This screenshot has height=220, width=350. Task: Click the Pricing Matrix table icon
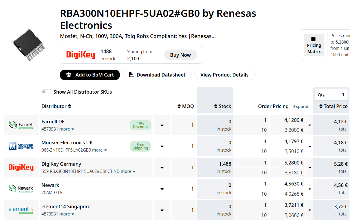click(313, 39)
